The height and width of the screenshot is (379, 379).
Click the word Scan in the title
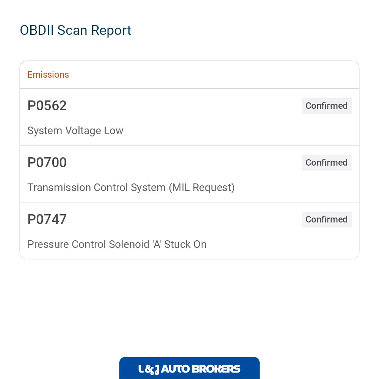pos(72,30)
